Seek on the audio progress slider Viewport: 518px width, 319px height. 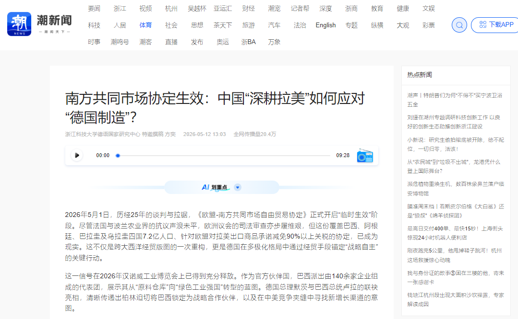tap(223, 156)
